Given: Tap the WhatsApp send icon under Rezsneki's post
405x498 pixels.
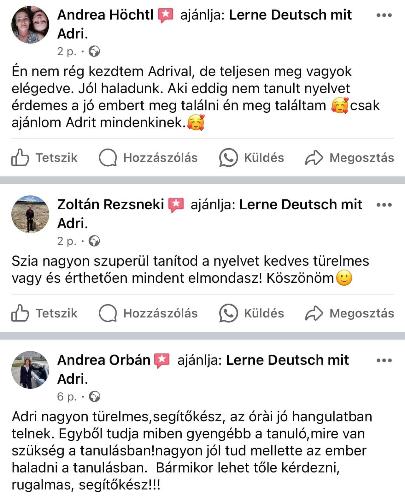Looking at the screenshot, I should [228, 313].
